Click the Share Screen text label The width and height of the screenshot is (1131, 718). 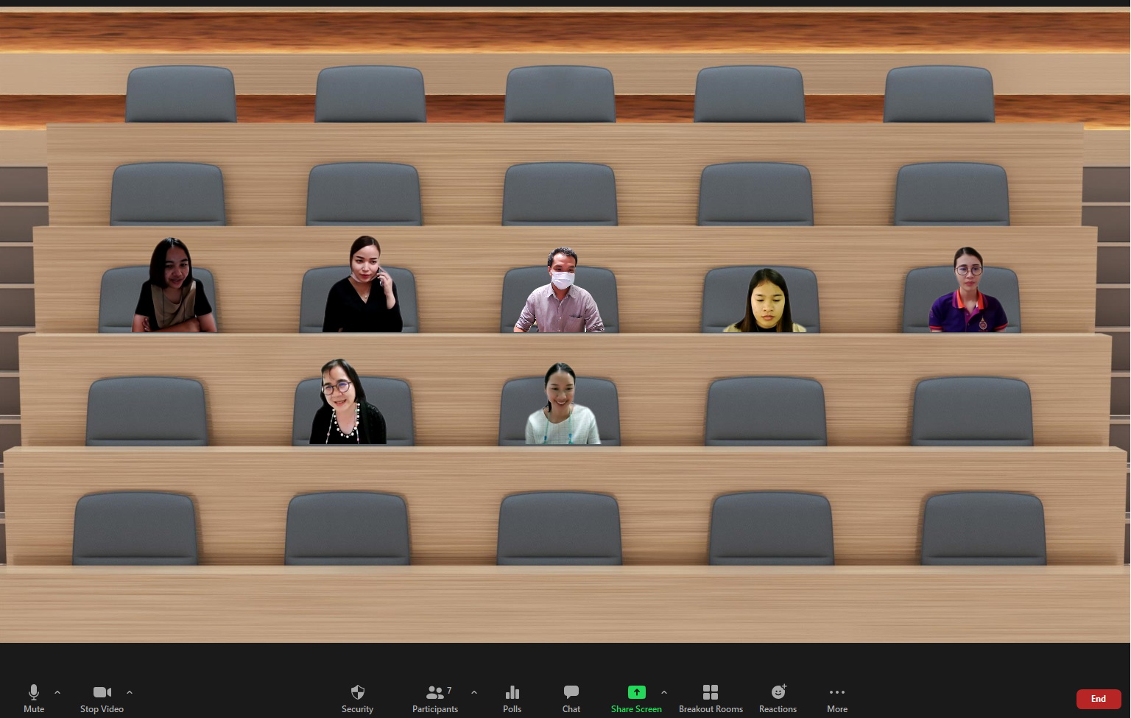tap(636, 709)
